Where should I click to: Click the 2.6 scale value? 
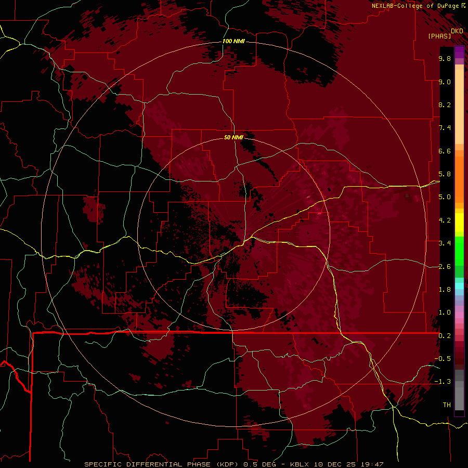coord(445,267)
